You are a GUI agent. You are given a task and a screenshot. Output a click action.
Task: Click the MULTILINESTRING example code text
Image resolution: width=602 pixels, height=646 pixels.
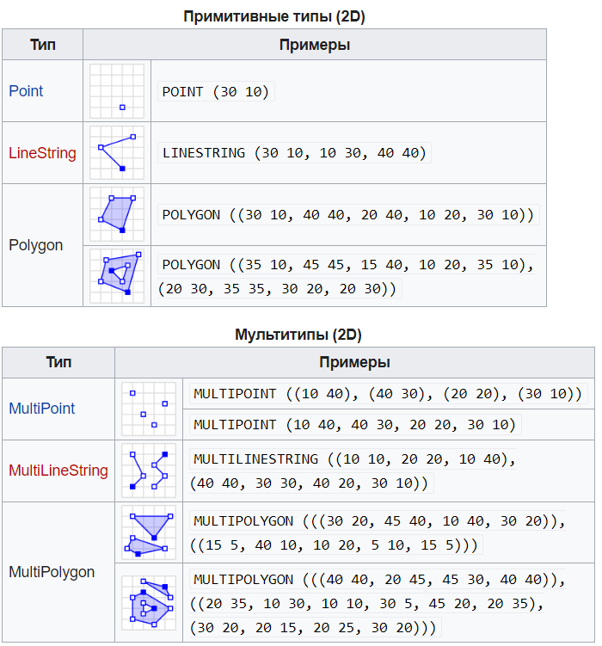pyautogui.click(x=353, y=471)
